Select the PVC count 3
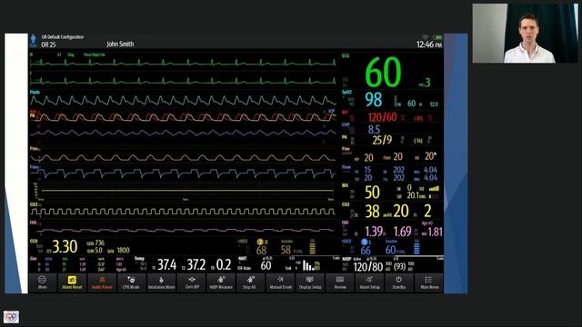The width and height of the screenshot is (582, 327). coord(427,83)
